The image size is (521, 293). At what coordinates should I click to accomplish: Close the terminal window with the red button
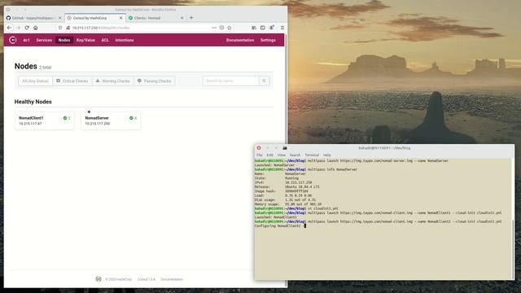(259, 148)
